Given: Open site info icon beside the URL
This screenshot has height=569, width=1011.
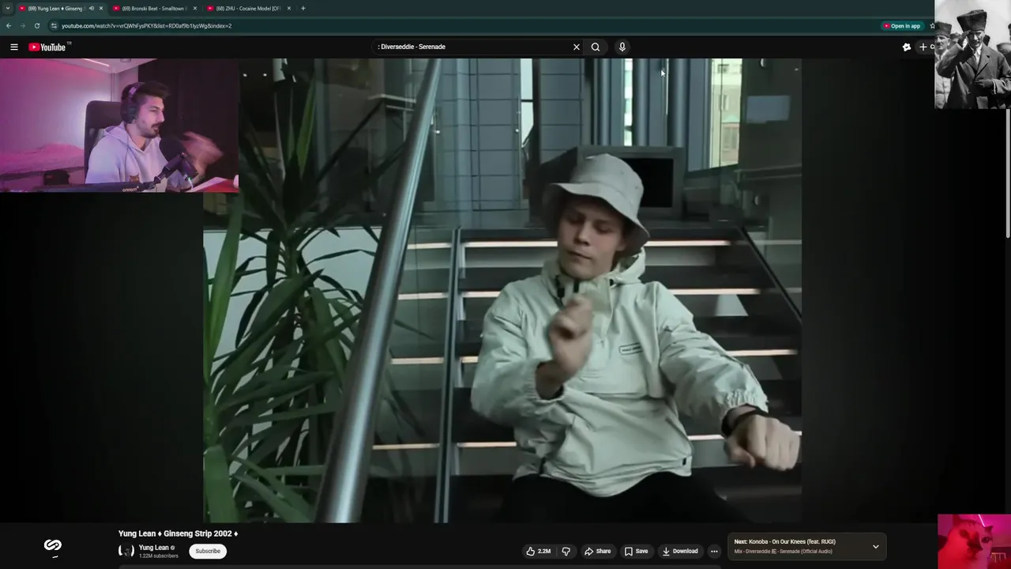Looking at the screenshot, I should [x=54, y=26].
